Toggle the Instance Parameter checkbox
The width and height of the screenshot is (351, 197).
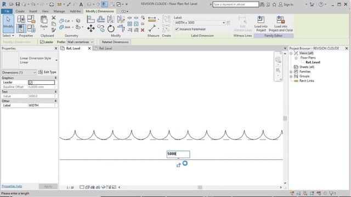pos(177,29)
